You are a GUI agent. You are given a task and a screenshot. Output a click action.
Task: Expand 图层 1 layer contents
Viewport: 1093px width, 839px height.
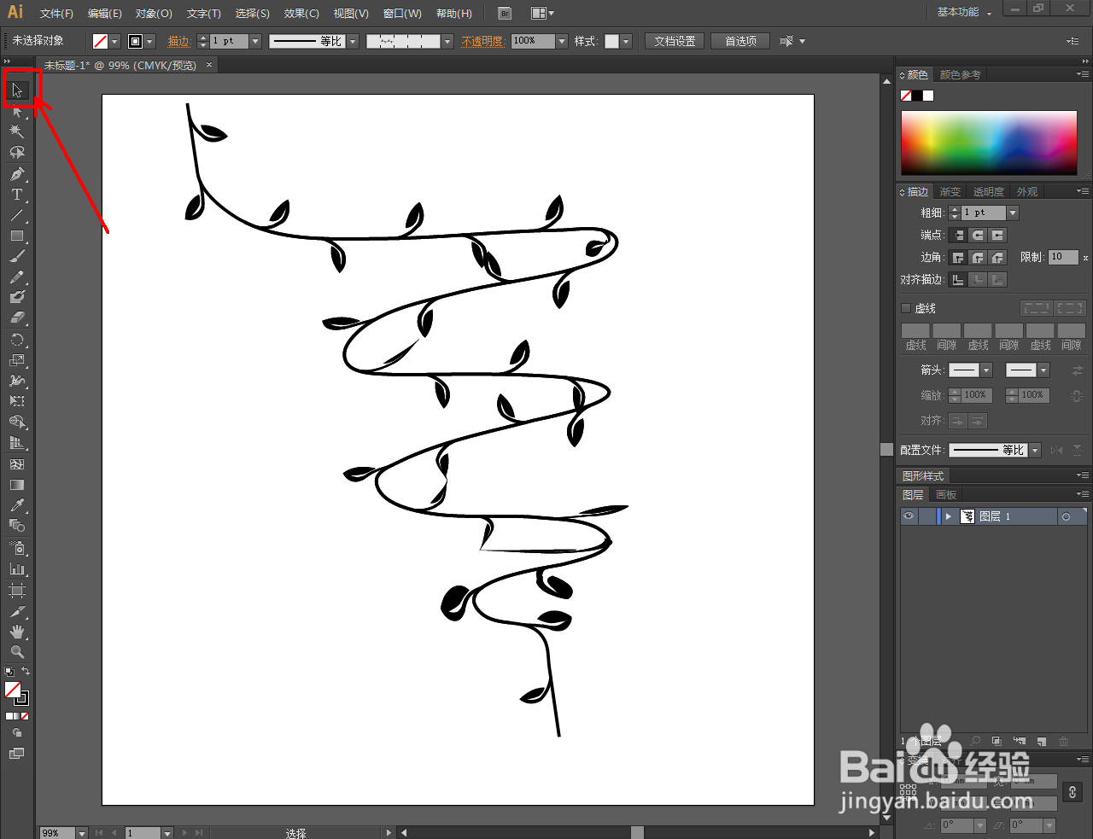[x=948, y=516]
